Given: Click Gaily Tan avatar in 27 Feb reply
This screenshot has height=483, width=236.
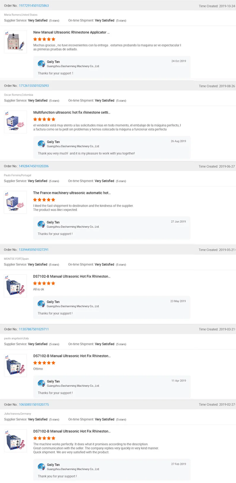Looking at the screenshot, I should tap(41, 466).
